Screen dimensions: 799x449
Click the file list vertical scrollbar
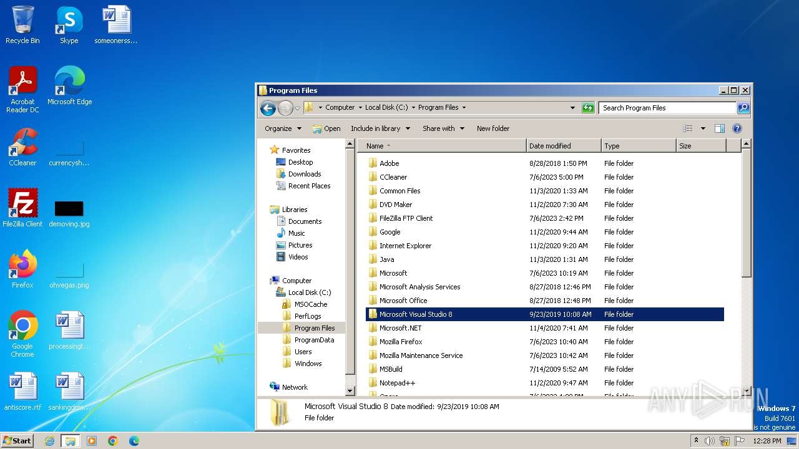coord(745,214)
